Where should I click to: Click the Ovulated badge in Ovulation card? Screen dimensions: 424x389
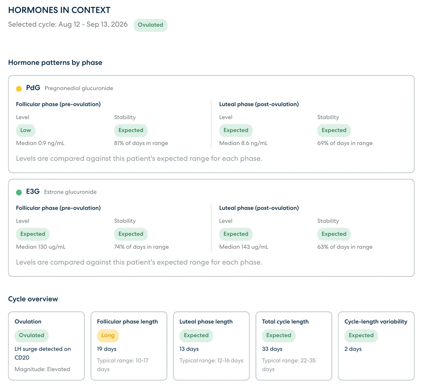pyautogui.click(x=32, y=336)
